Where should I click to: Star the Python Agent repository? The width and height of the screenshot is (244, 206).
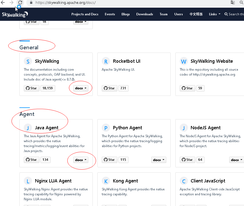[x=109, y=160]
